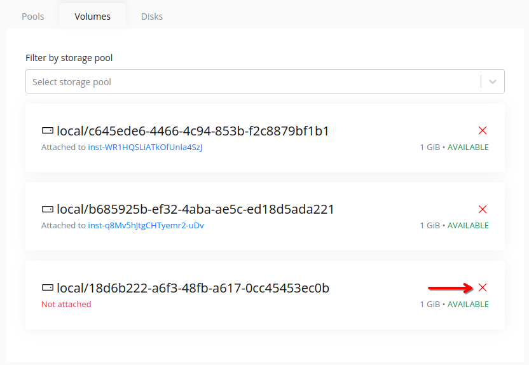Click the Filter by storage pool label
This screenshot has width=529, height=365.
69,58
